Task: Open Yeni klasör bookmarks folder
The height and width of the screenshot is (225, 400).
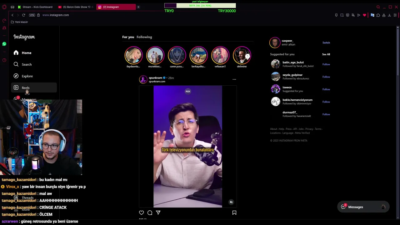Action: point(19,22)
